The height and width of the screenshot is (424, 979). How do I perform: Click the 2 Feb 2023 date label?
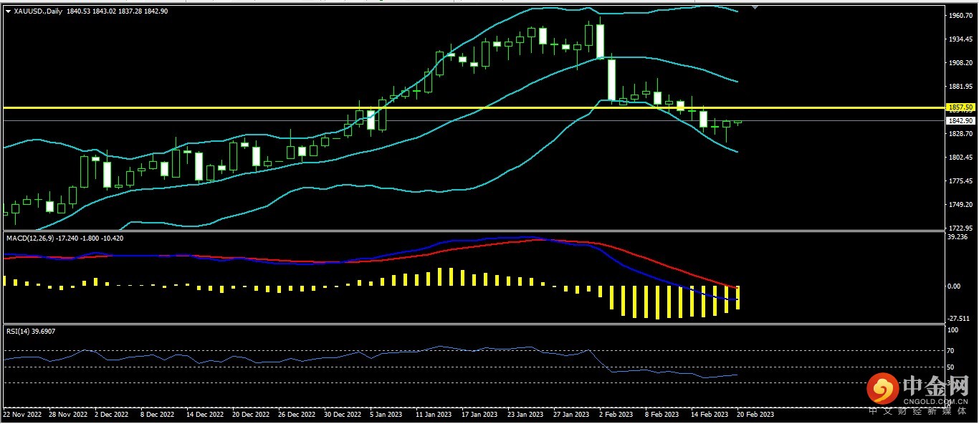pos(616,414)
